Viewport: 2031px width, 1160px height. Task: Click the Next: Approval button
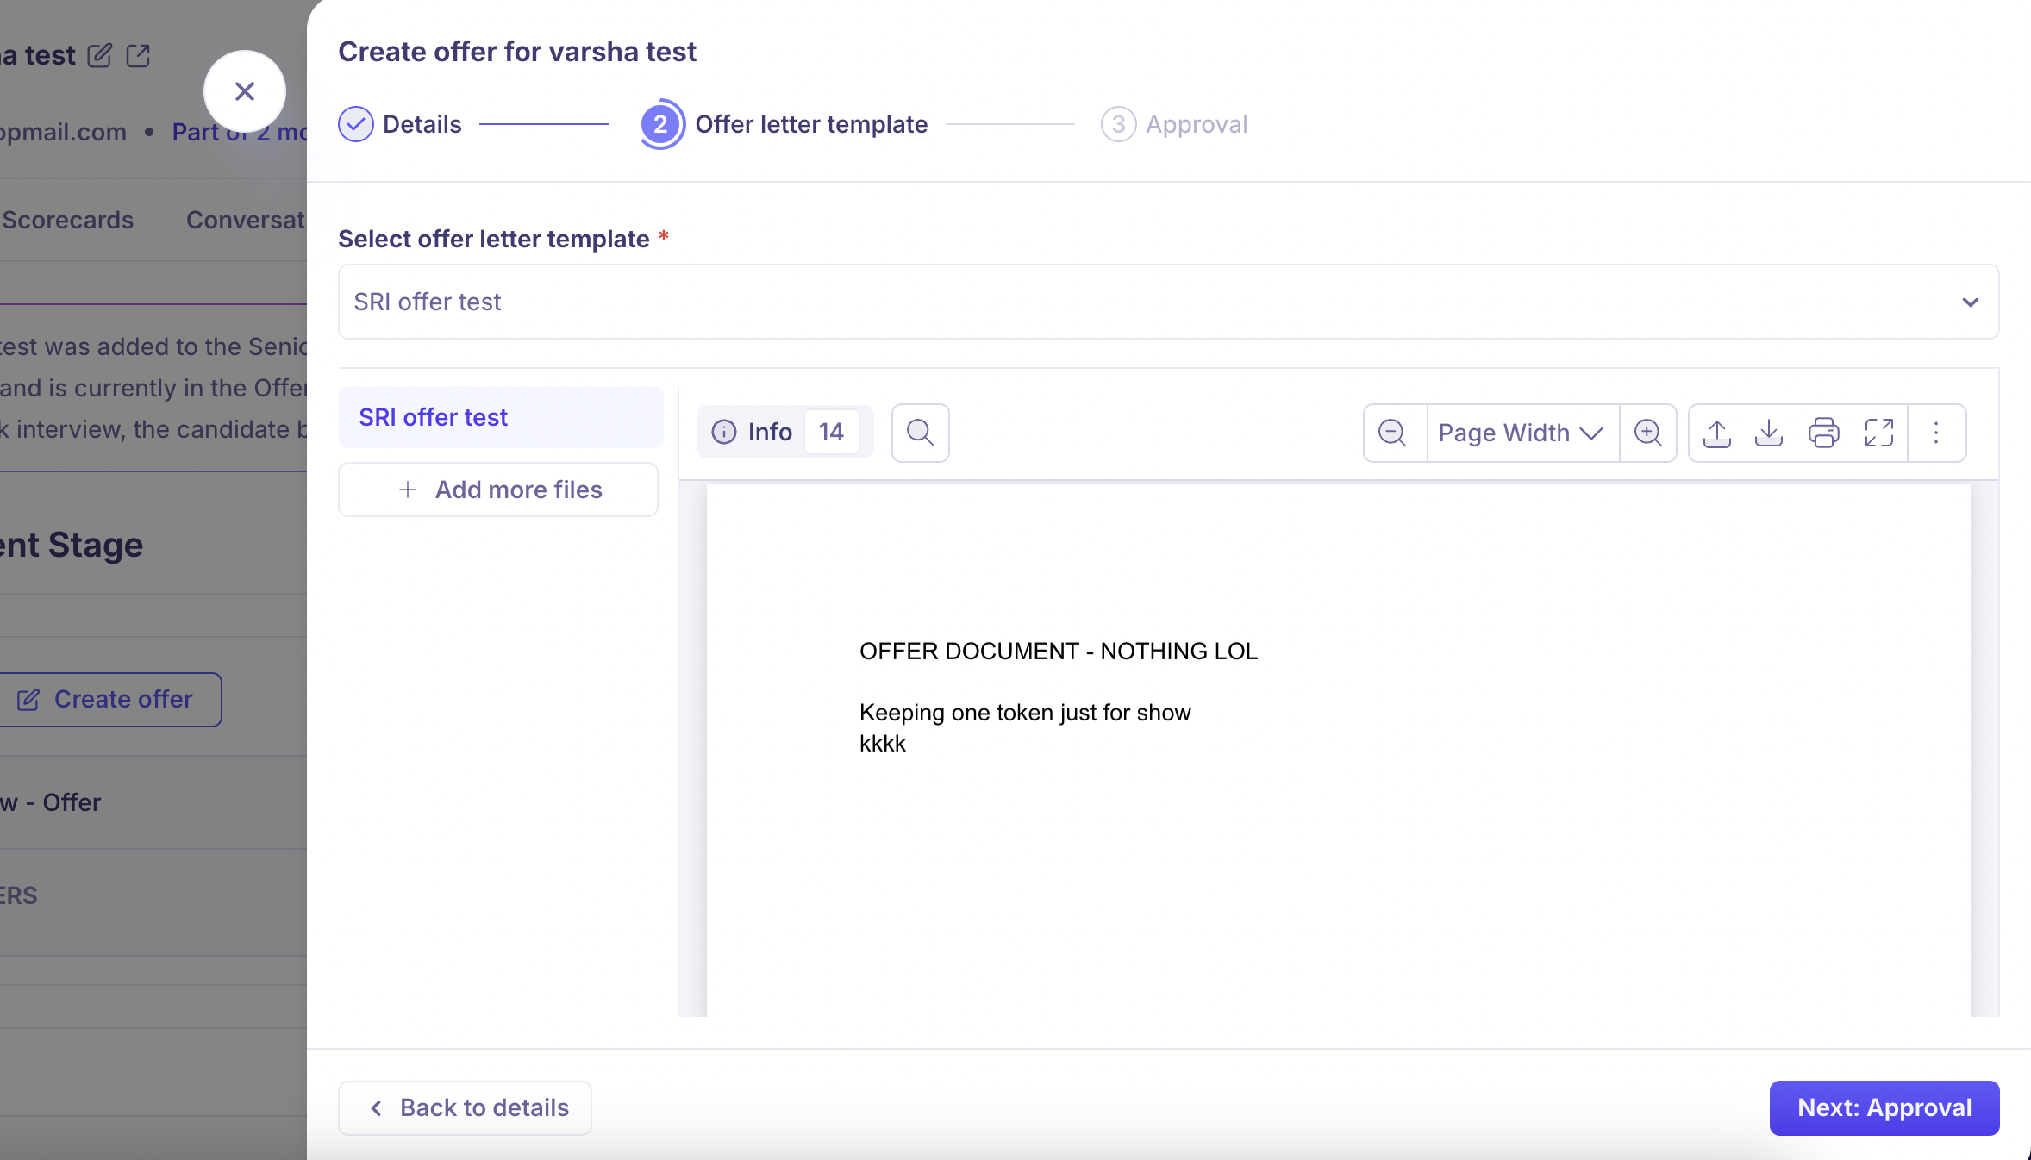point(1884,1107)
